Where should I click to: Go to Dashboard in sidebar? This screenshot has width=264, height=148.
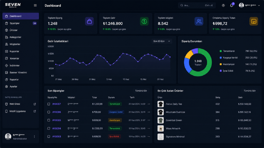pos(21,16)
